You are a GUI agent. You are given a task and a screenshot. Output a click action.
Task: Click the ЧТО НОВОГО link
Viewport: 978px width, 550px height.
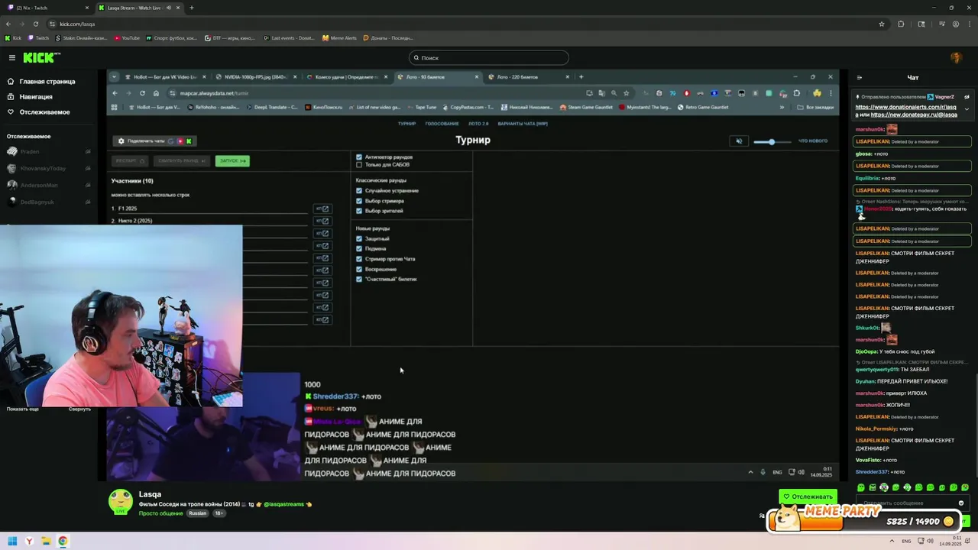(x=813, y=141)
